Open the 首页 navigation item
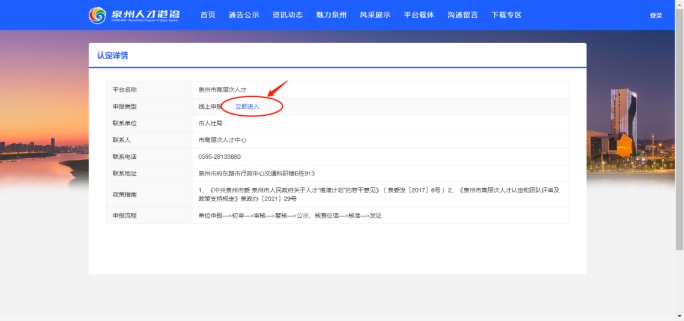684x321 pixels. pos(208,15)
